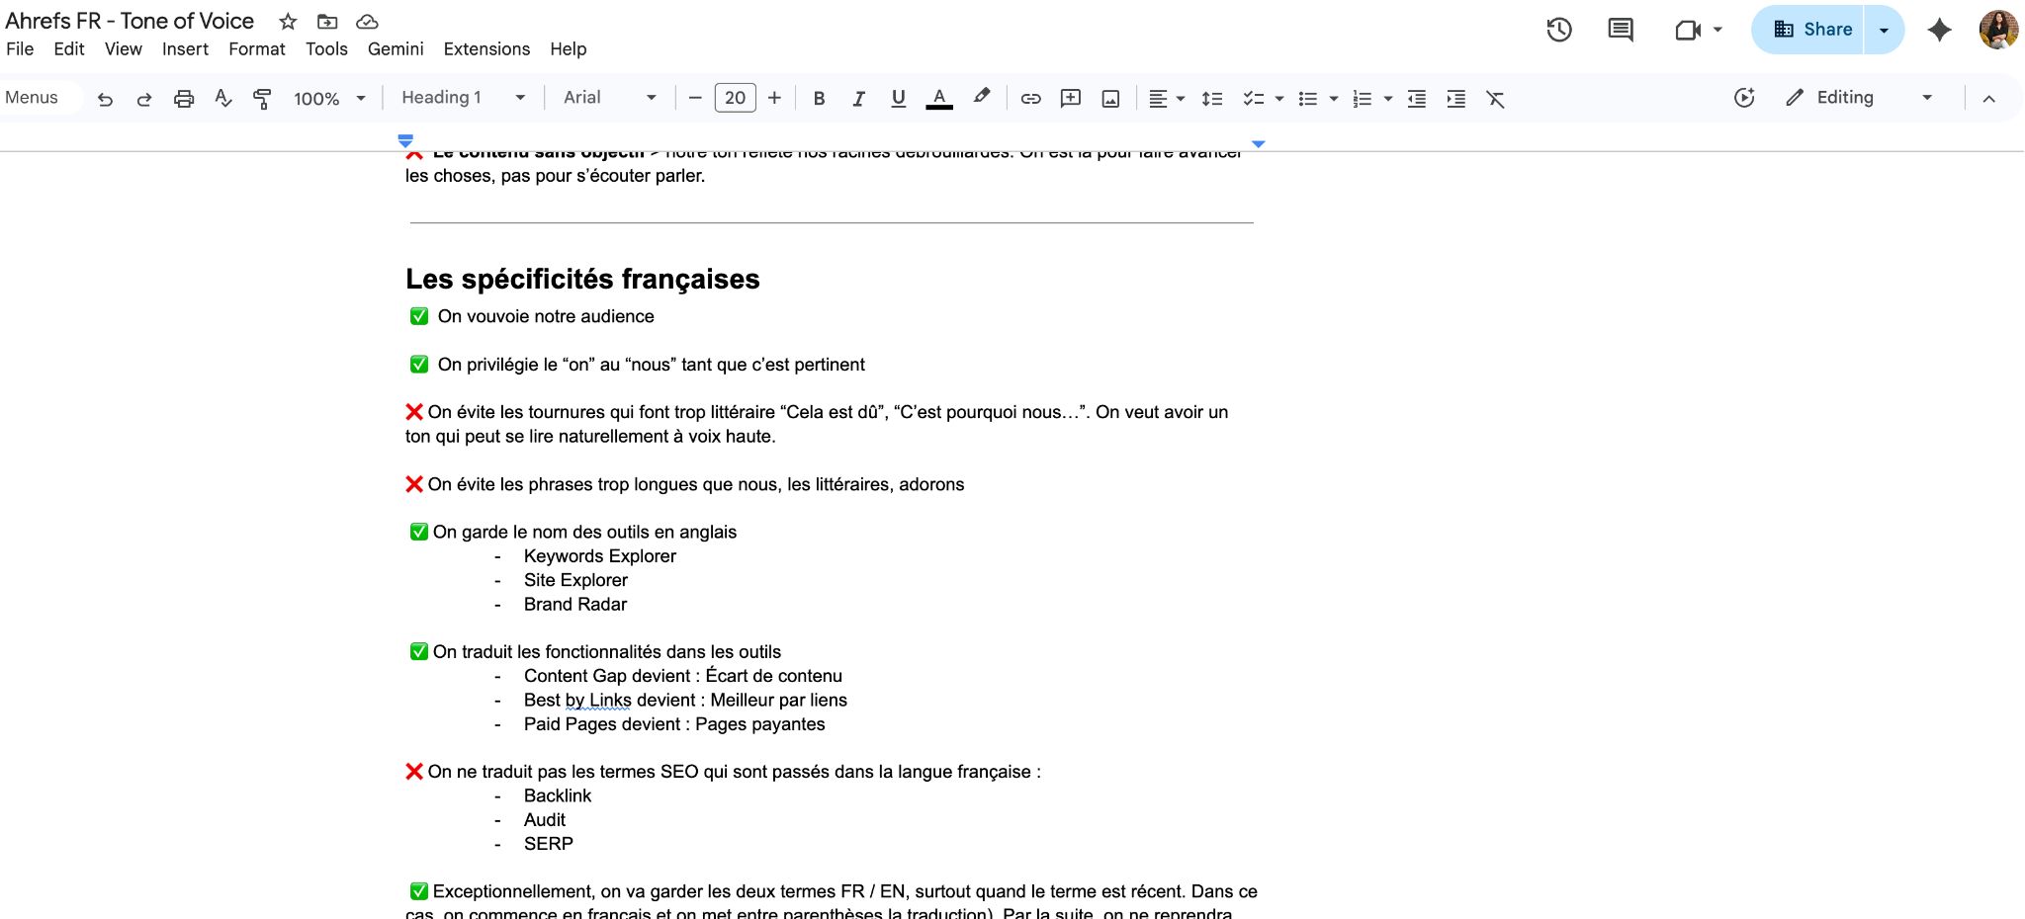Image resolution: width=2025 pixels, height=919 pixels.
Task: Click the line On vouvoie notre audience
Action: click(x=546, y=316)
